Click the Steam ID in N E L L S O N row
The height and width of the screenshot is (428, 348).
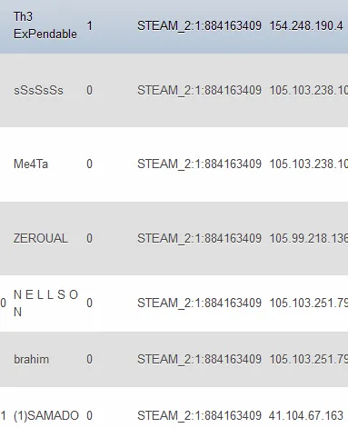point(199,303)
